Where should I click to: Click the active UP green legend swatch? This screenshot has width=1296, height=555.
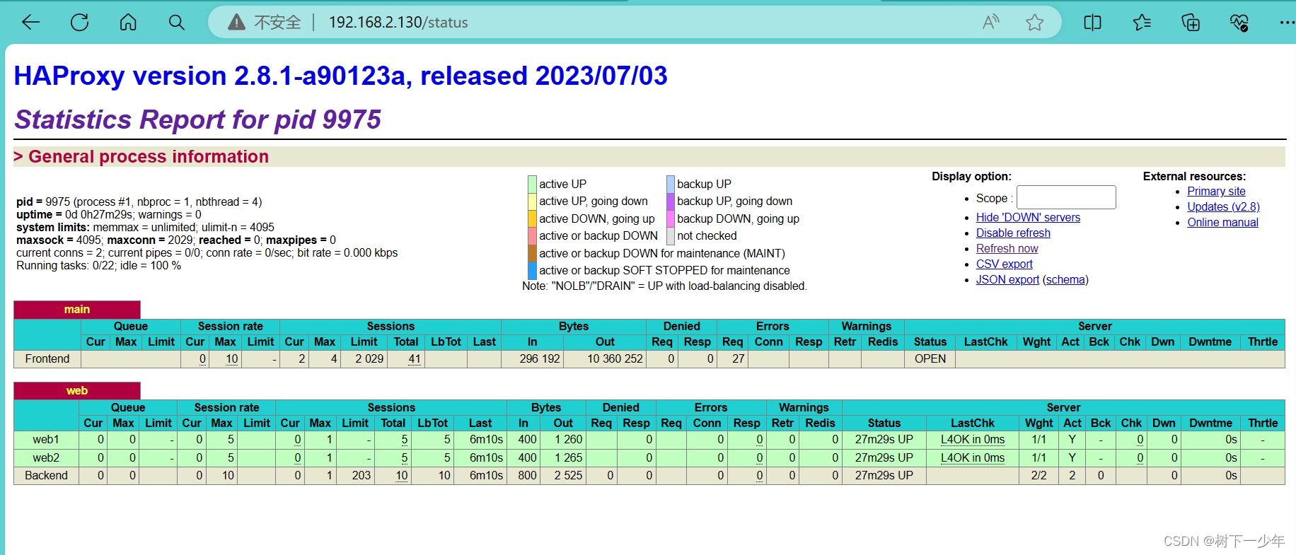pyautogui.click(x=532, y=184)
